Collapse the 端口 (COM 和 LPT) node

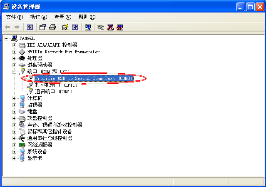[x=14, y=72]
